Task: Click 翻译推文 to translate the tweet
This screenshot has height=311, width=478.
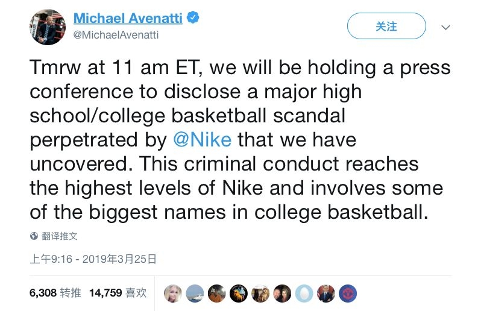Action: coord(60,236)
